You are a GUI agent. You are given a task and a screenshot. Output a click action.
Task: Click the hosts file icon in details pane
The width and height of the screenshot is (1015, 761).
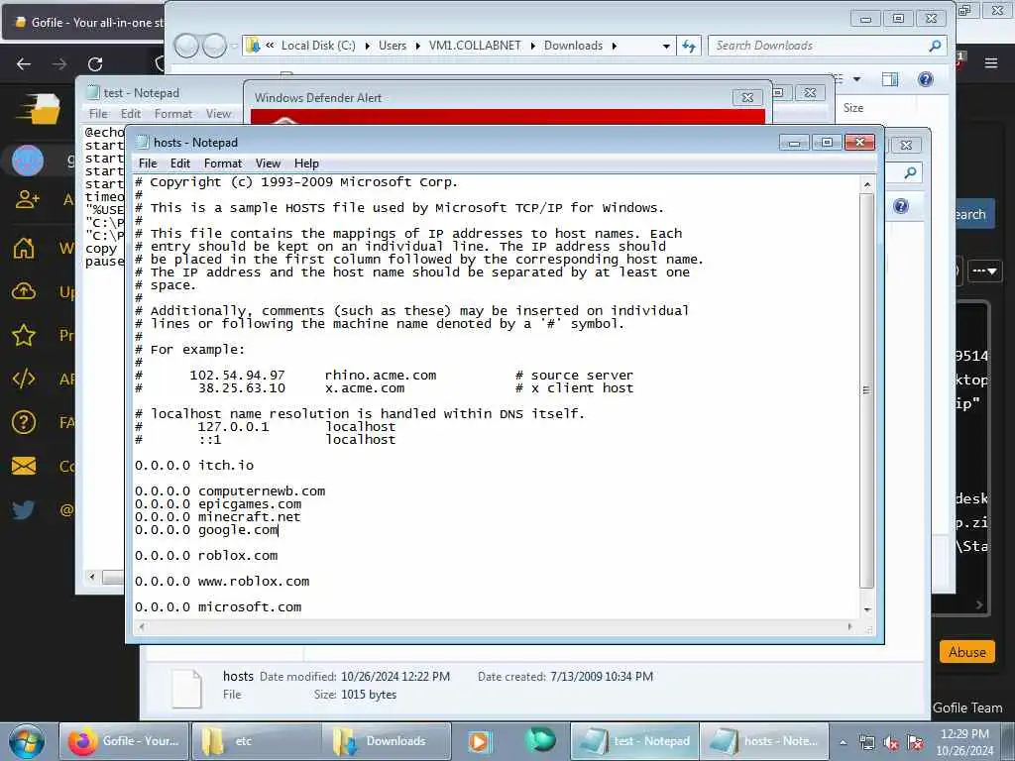tap(186, 689)
